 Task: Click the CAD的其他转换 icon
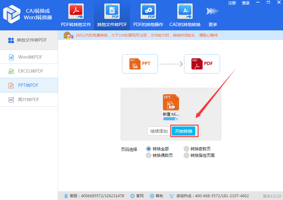coord(185,11)
